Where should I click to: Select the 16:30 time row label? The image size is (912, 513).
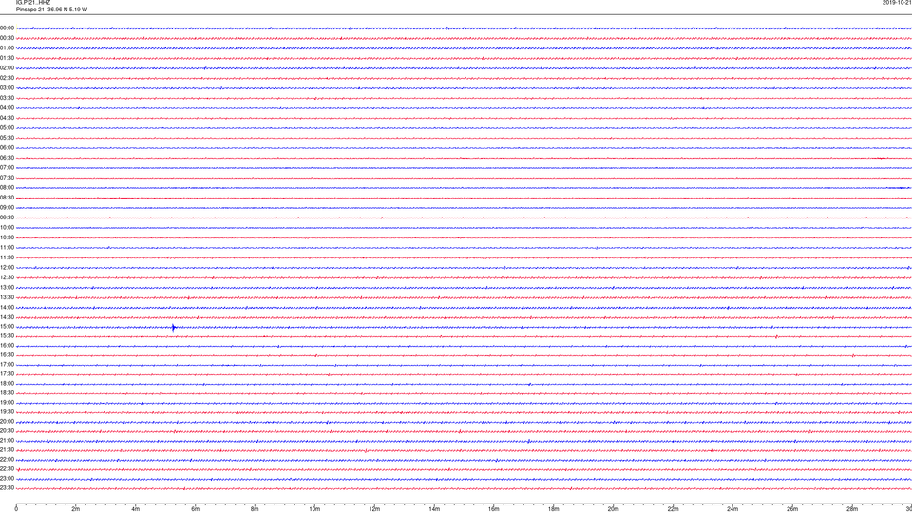click(x=7, y=354)
